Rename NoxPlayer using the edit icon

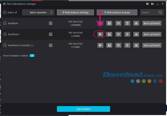coord(51,23)
